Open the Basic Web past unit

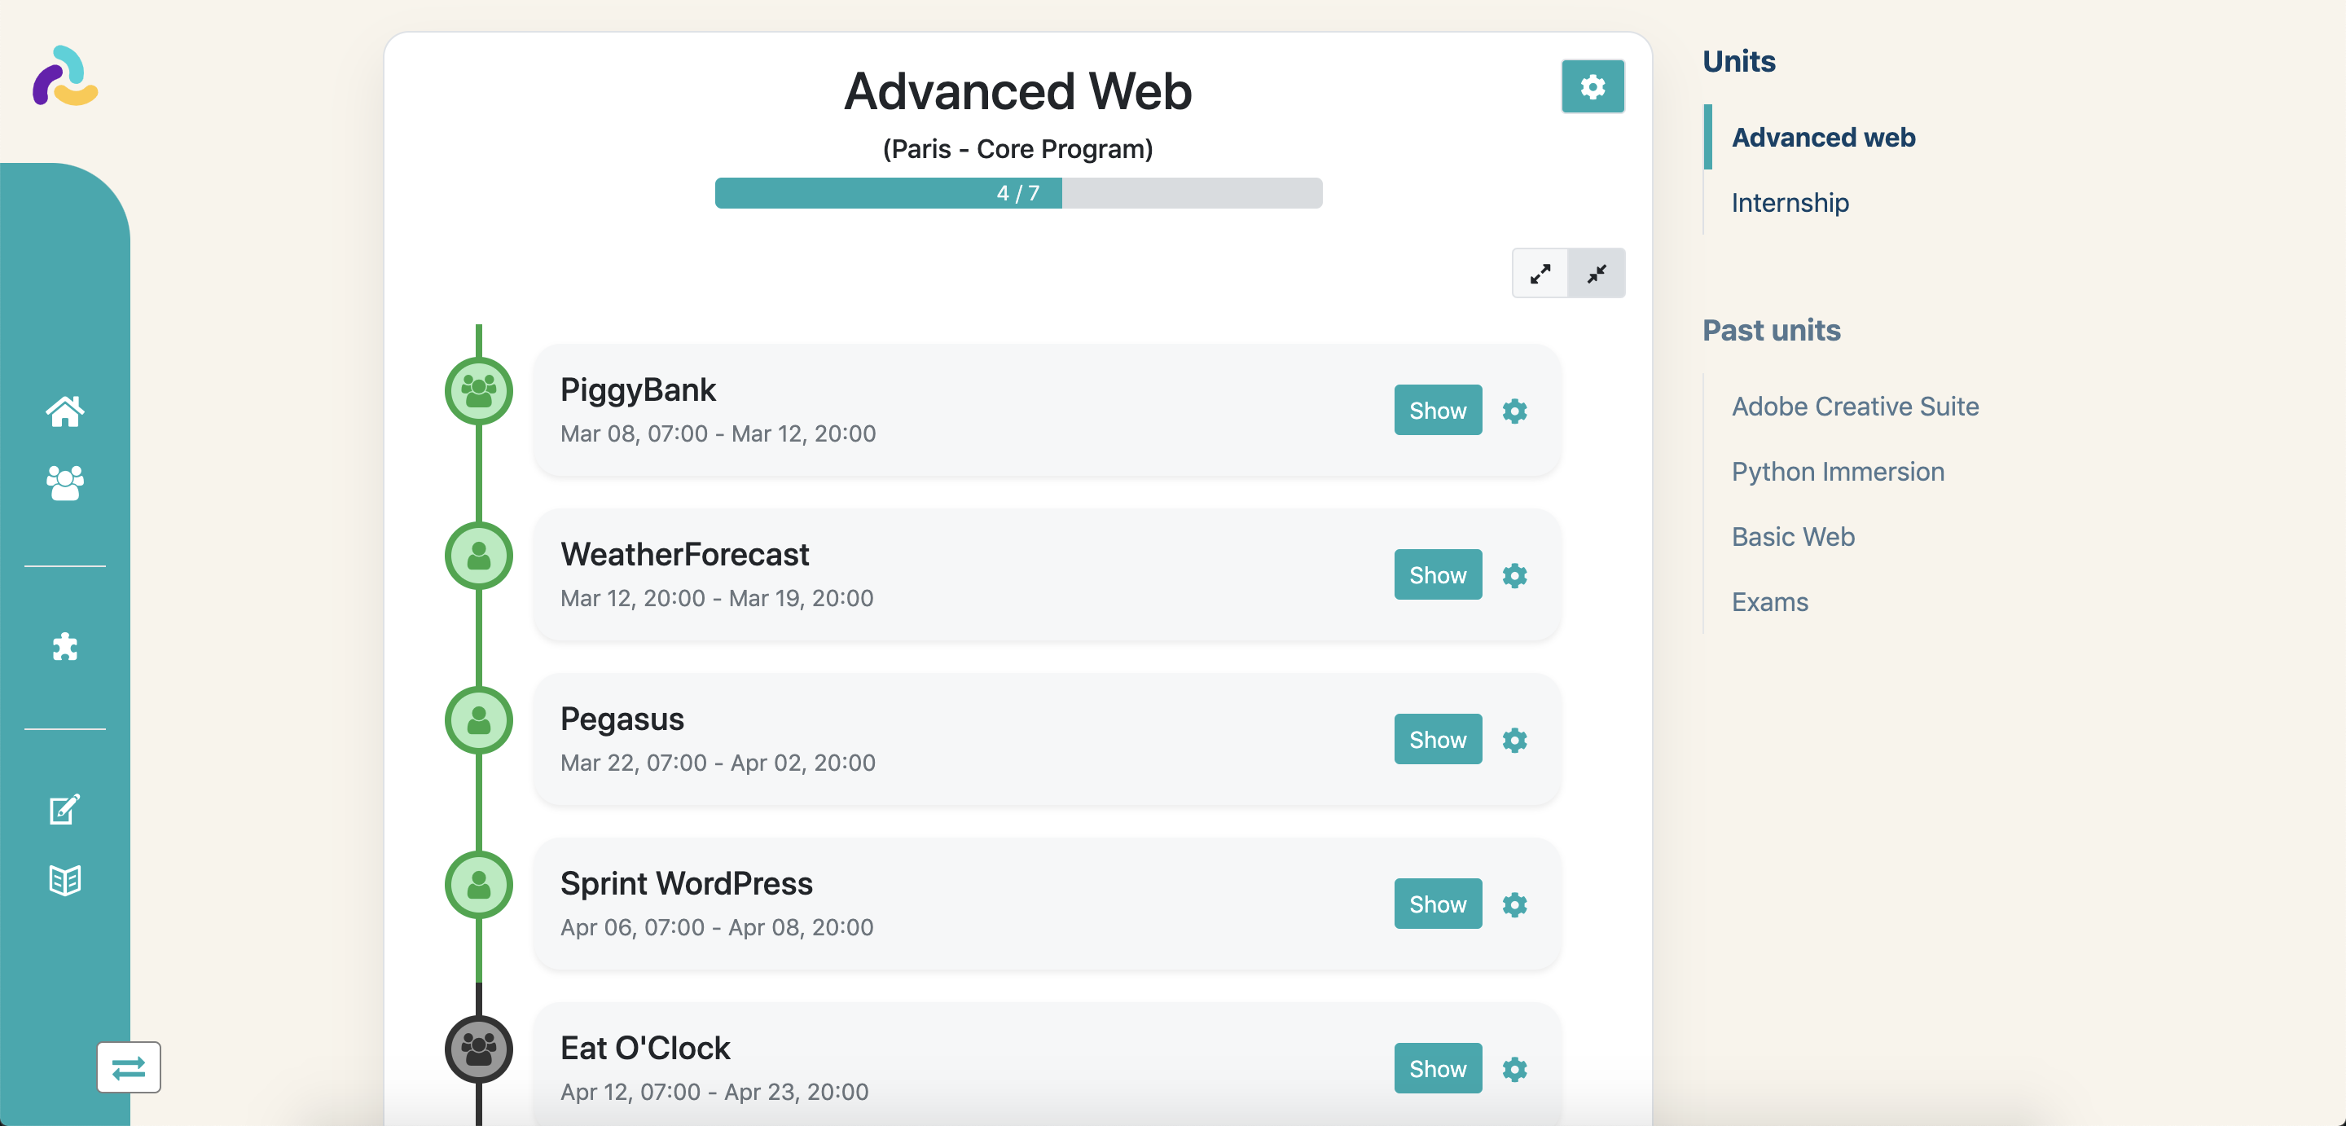pyautogui.click(x=1793, y=537)
